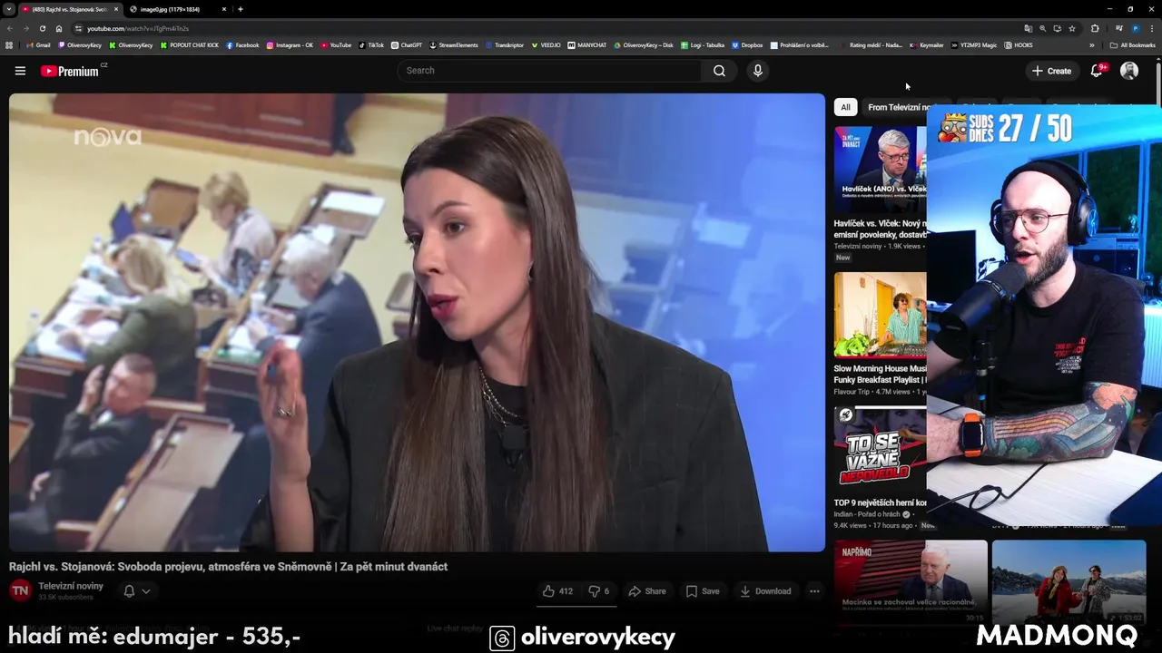1162x653 pixels.
Task: Expand hidden bookmarks overflow chevron
Action: click(x=1092, y=44)
